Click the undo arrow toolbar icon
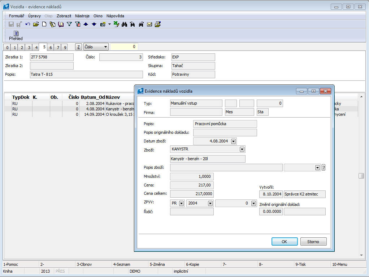This screenshot has width=369, height=277. [x=28, y=25]
